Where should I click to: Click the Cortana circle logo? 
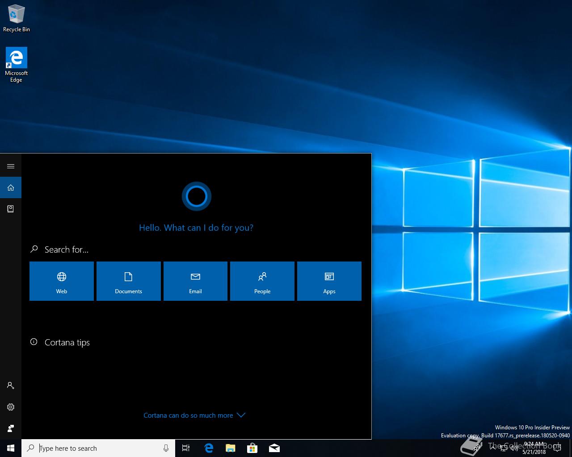click(x=196, y=196)
